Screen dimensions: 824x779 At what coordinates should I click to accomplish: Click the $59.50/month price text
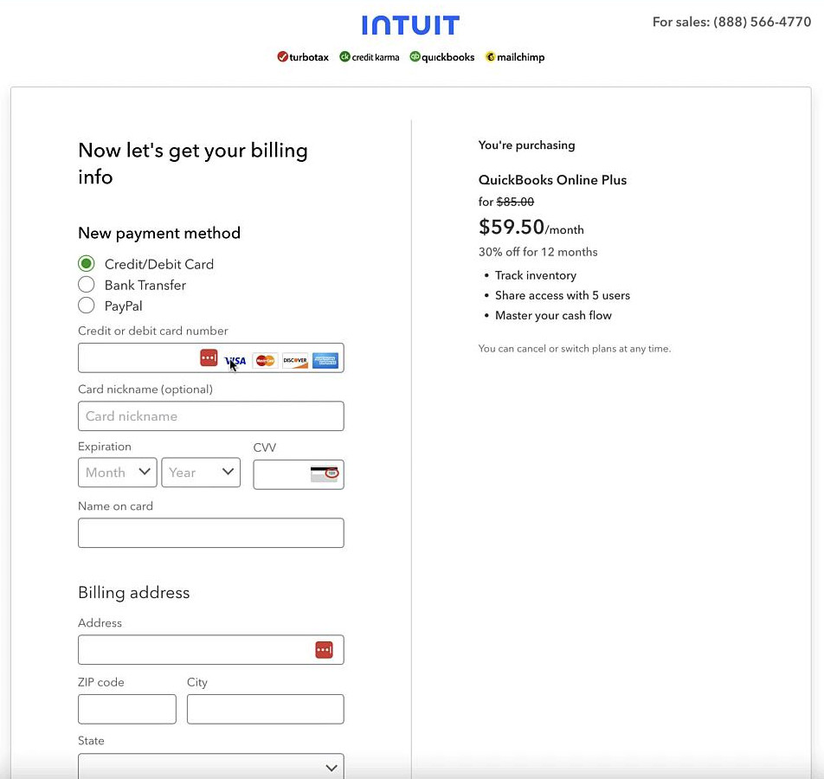tap(531, 227)
